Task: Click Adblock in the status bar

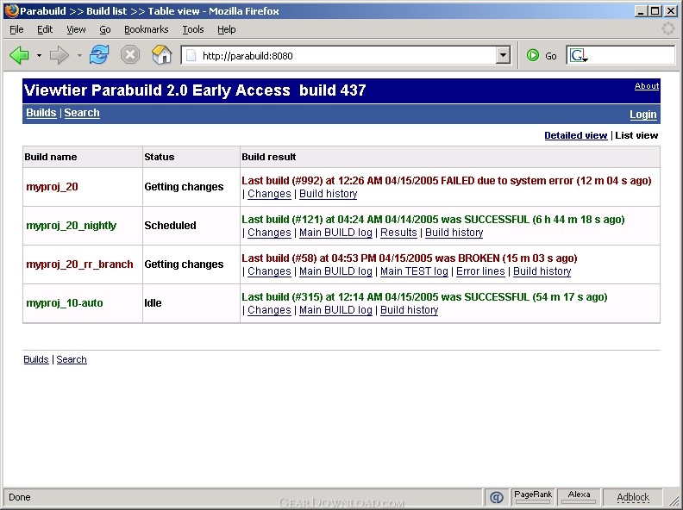Action: (x=633, y=497)
